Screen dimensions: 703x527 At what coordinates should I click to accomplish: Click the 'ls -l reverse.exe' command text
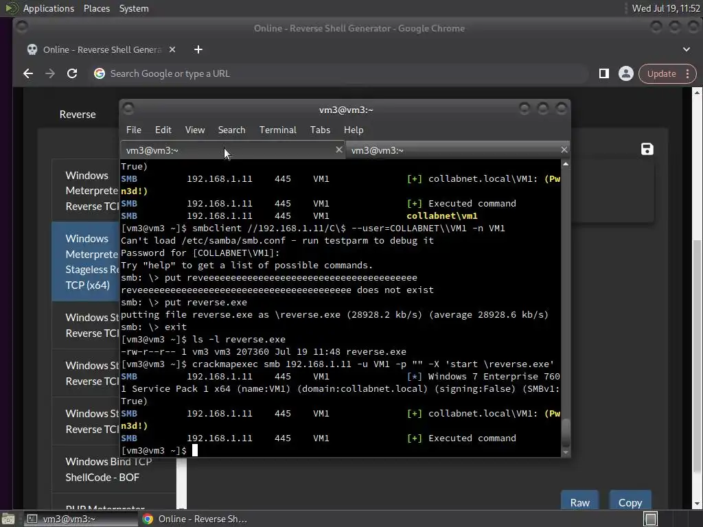[239, 339]
